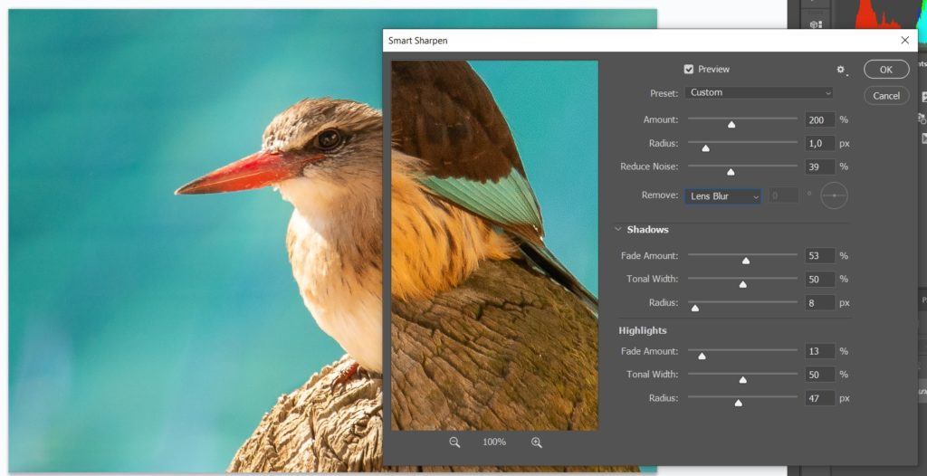Collapse the Shadows section
This screenshot has height=476, width=927.
(618, 230)
